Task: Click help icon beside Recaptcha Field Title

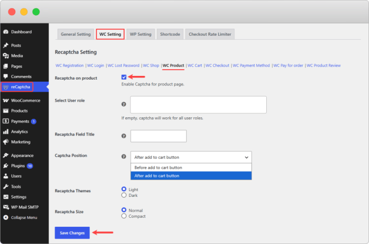Action: click(124, 136)
